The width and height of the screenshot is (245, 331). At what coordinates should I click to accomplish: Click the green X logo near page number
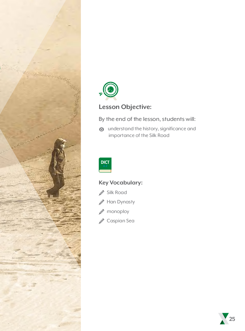[x=223, y=319]
